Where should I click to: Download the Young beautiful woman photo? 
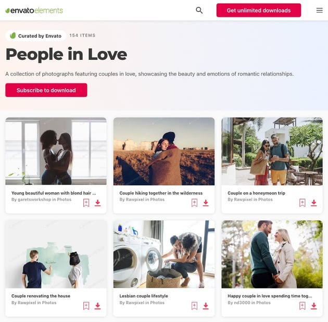pyautogui.click(x=97, y=203)
